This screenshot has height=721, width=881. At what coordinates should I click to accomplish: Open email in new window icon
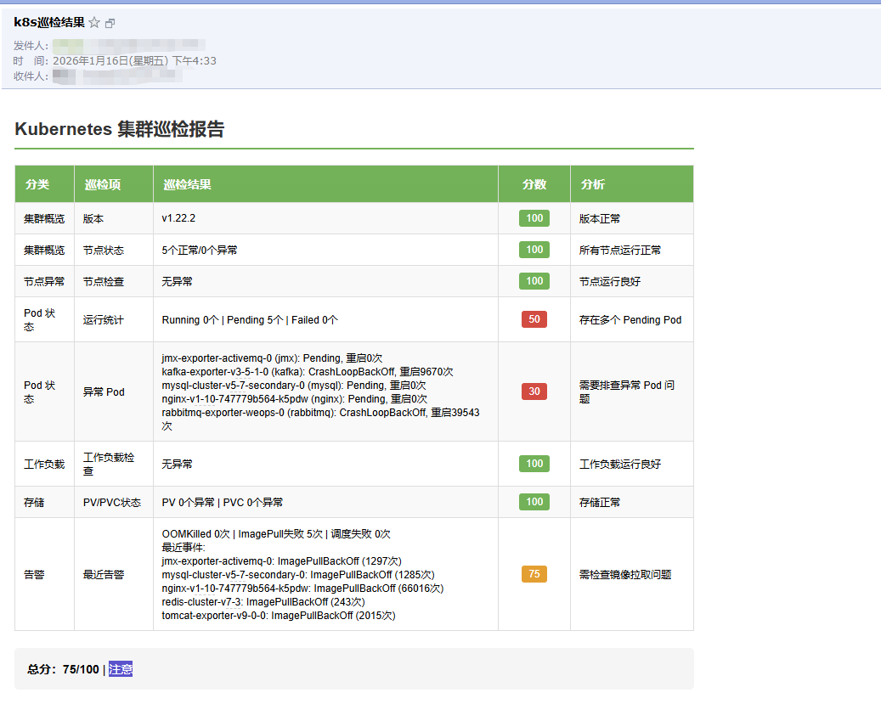click(110, 24)
